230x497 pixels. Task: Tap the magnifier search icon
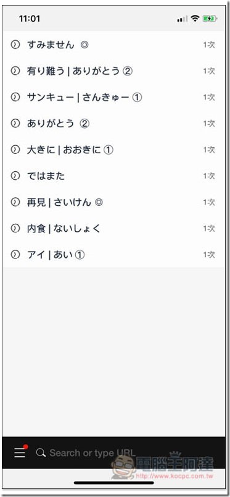tap(41, 452)
